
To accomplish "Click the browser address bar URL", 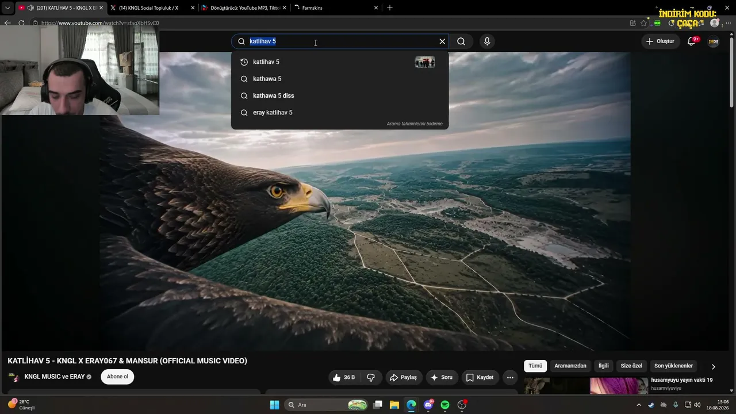I will click(x=100, y=23).
